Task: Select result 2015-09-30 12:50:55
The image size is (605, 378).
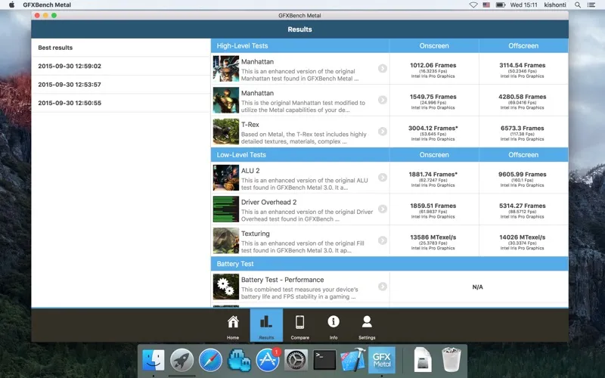Action: coord(70,103)
